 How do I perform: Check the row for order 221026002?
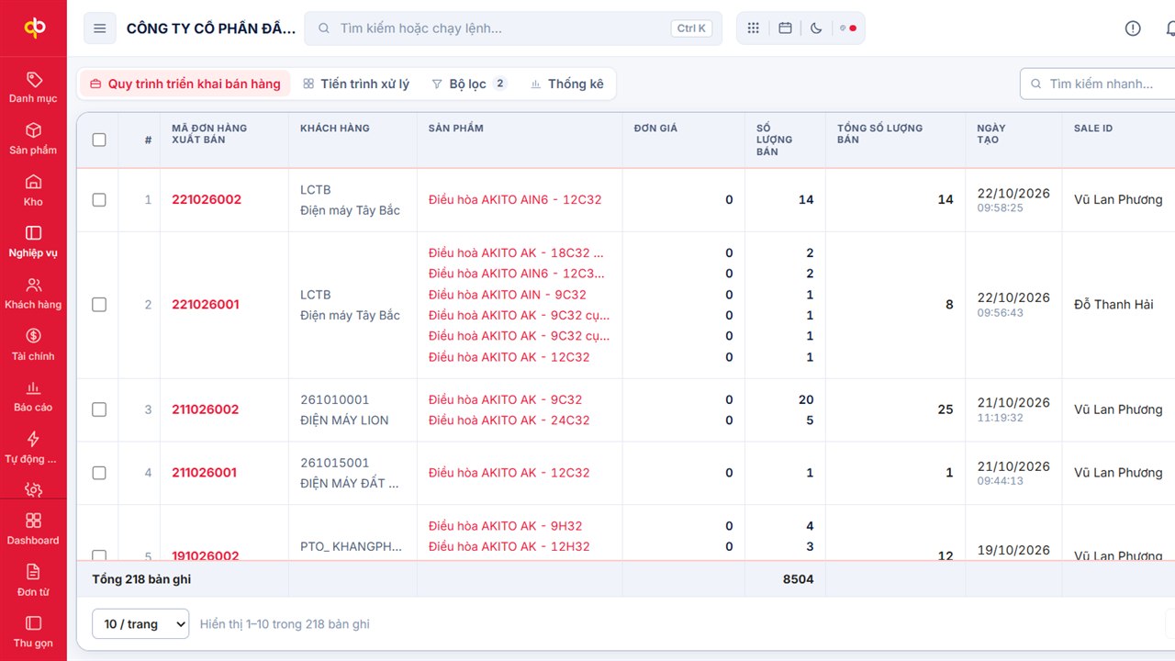tap(99, 199)
